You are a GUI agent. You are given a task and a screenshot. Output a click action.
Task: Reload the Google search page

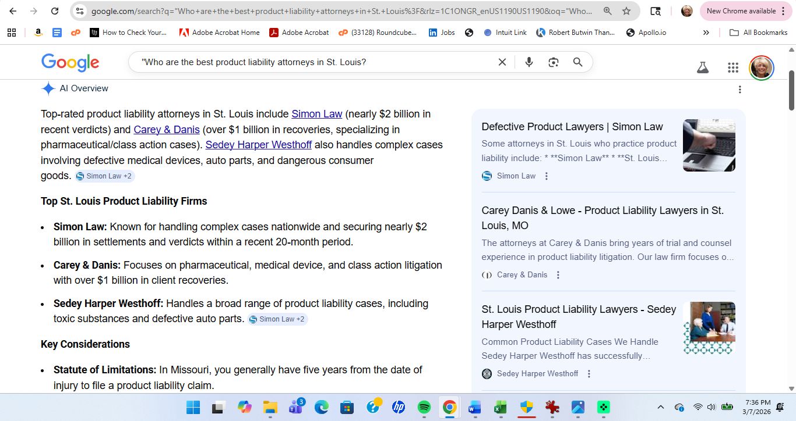[x=55, y=11]
